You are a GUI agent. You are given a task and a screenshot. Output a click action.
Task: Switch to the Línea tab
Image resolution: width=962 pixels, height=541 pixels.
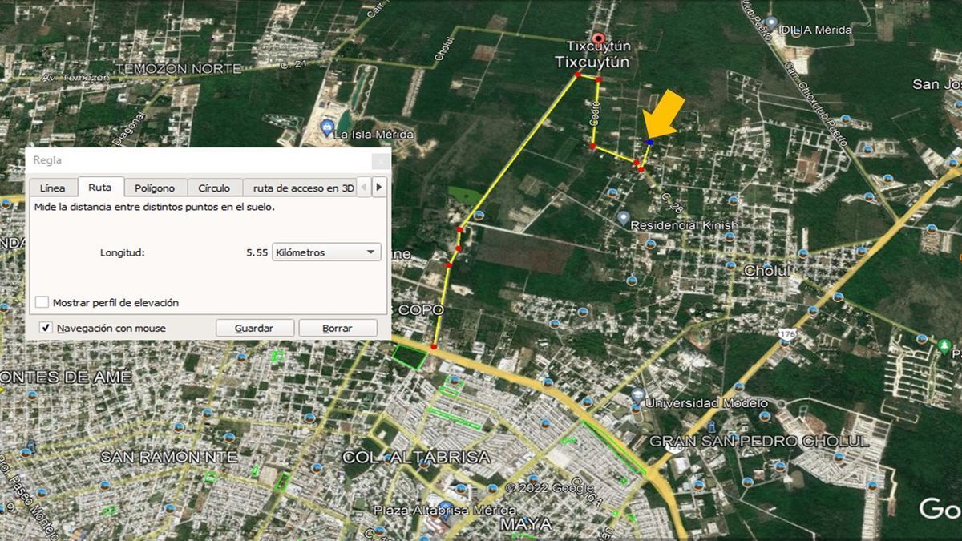[x=53, y=188]
